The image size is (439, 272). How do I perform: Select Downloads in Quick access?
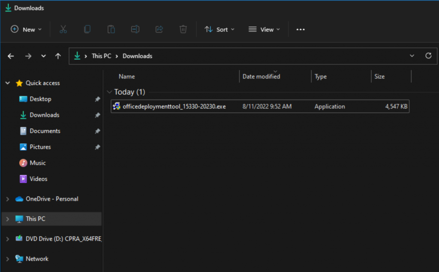click(x=44, y=115)
